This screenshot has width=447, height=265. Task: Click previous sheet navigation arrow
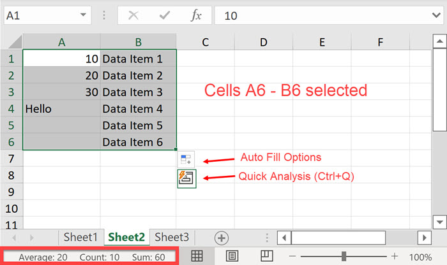[x=14, y=238]
